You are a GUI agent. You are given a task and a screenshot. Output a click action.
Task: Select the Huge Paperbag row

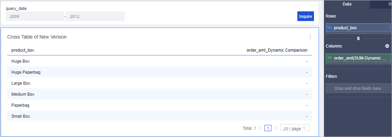coord(160,72)
